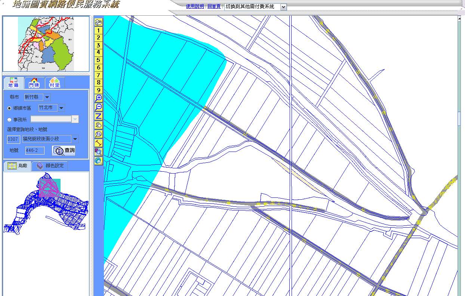Open the 切換到其他需付費系統 dropdown
The image size is (465, 296).
point(283,7)
